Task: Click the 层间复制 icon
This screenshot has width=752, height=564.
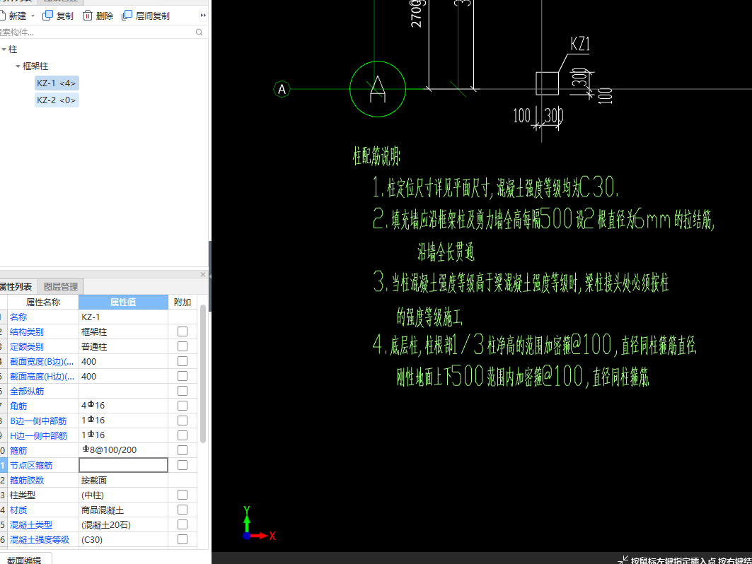Action: pyautogui.click(x=127, y=16)
